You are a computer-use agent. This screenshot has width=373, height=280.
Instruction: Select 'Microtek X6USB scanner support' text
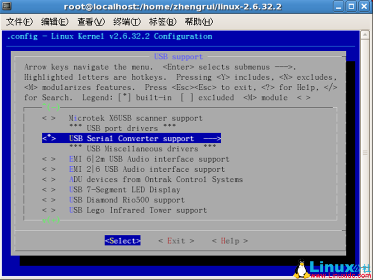pyautogui.click(x=136, y=118)
